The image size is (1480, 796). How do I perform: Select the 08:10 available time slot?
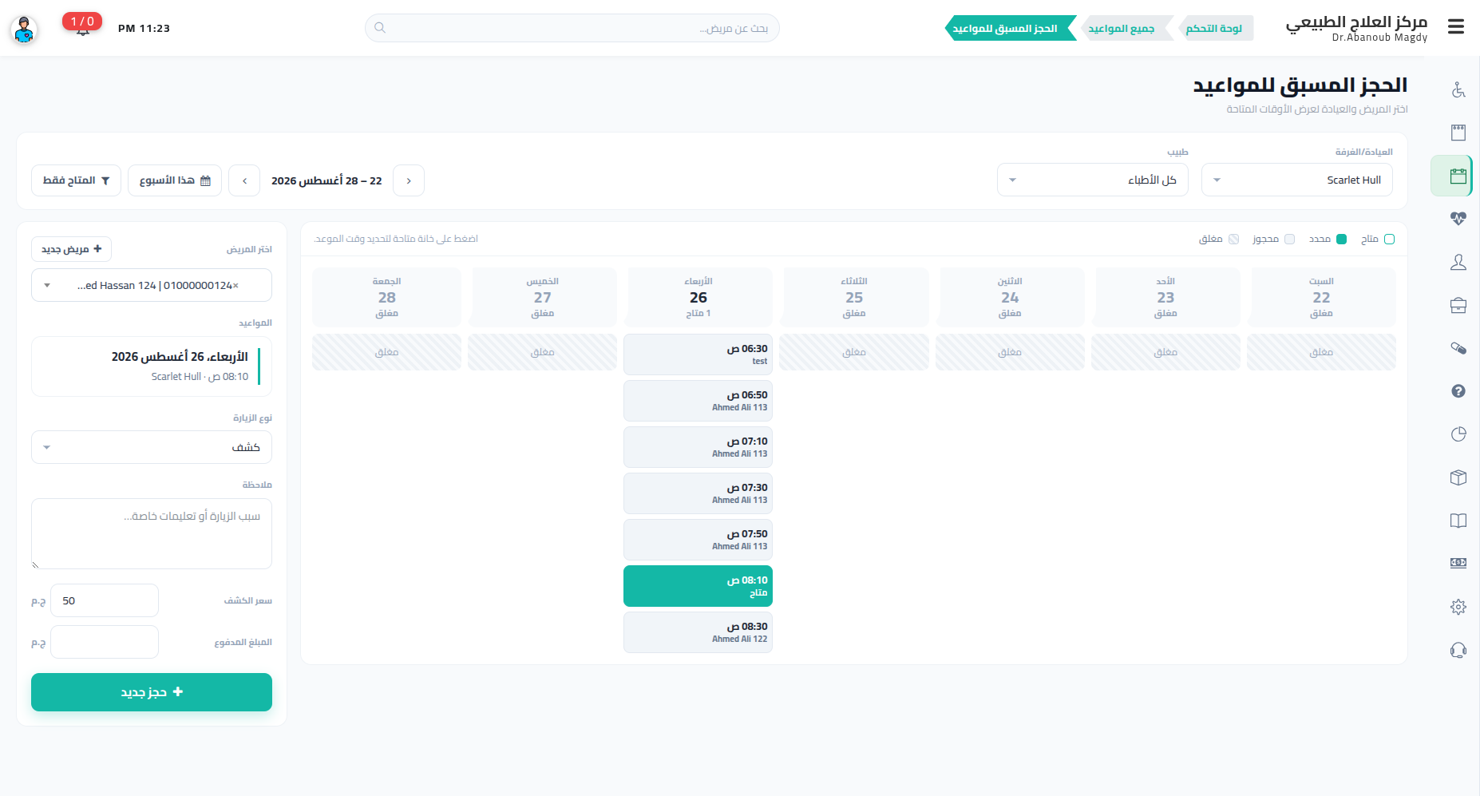(x=698, y=586)
